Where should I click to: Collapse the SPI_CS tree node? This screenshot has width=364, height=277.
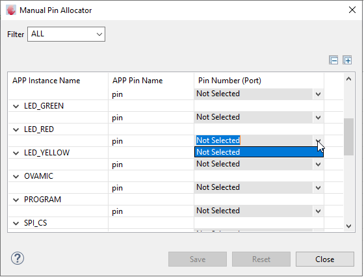pos(16,224)
